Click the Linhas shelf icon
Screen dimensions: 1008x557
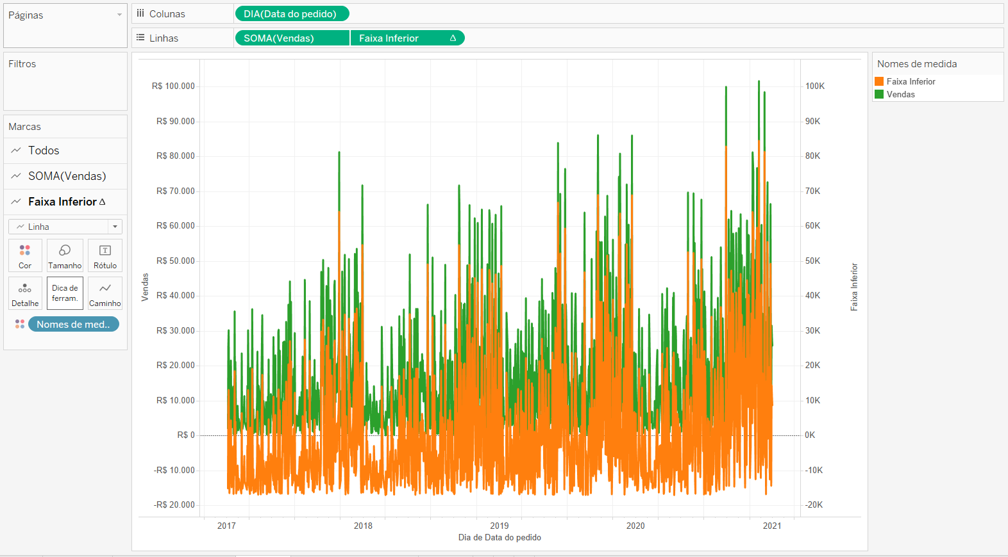point(140,38)
